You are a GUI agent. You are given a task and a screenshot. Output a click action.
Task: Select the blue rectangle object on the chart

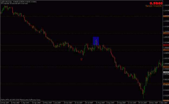pyautogui.click(x=96, y=41)
